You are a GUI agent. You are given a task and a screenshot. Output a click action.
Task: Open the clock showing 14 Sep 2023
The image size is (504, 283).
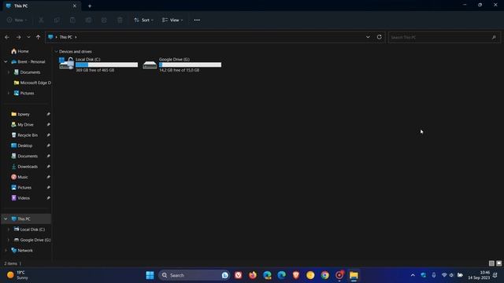[x=479, y=275]
